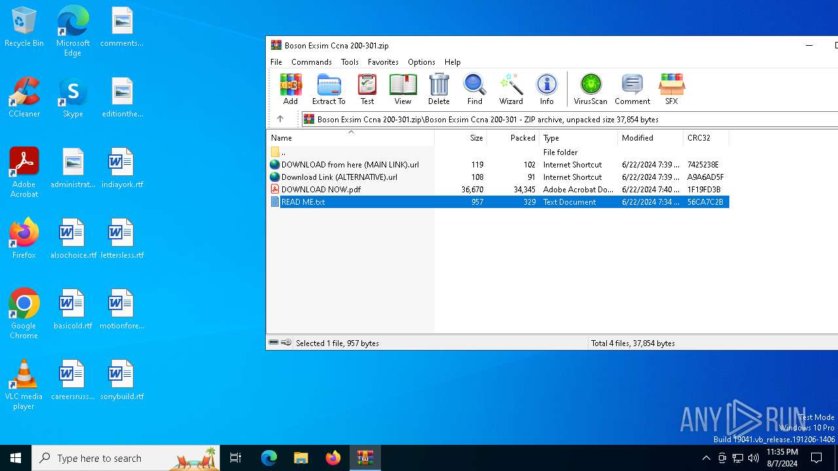838x471 pixels.
Task: Select the parent folder '..' row
Action: (x=498, y=152)
